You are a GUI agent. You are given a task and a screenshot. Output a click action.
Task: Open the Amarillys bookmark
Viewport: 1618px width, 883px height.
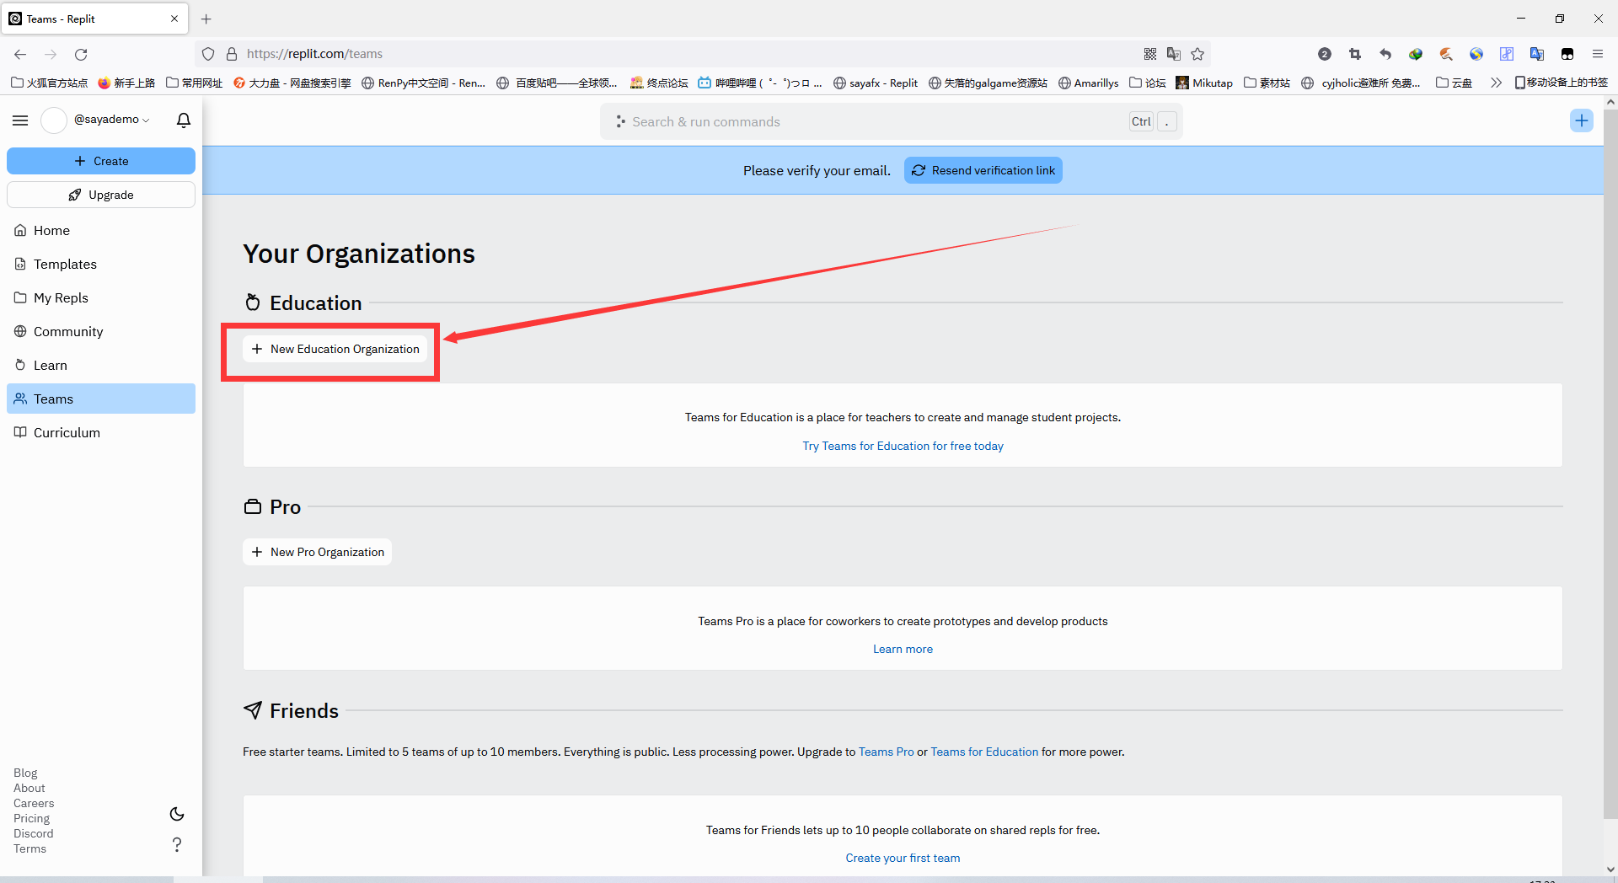coord(1088,83)
